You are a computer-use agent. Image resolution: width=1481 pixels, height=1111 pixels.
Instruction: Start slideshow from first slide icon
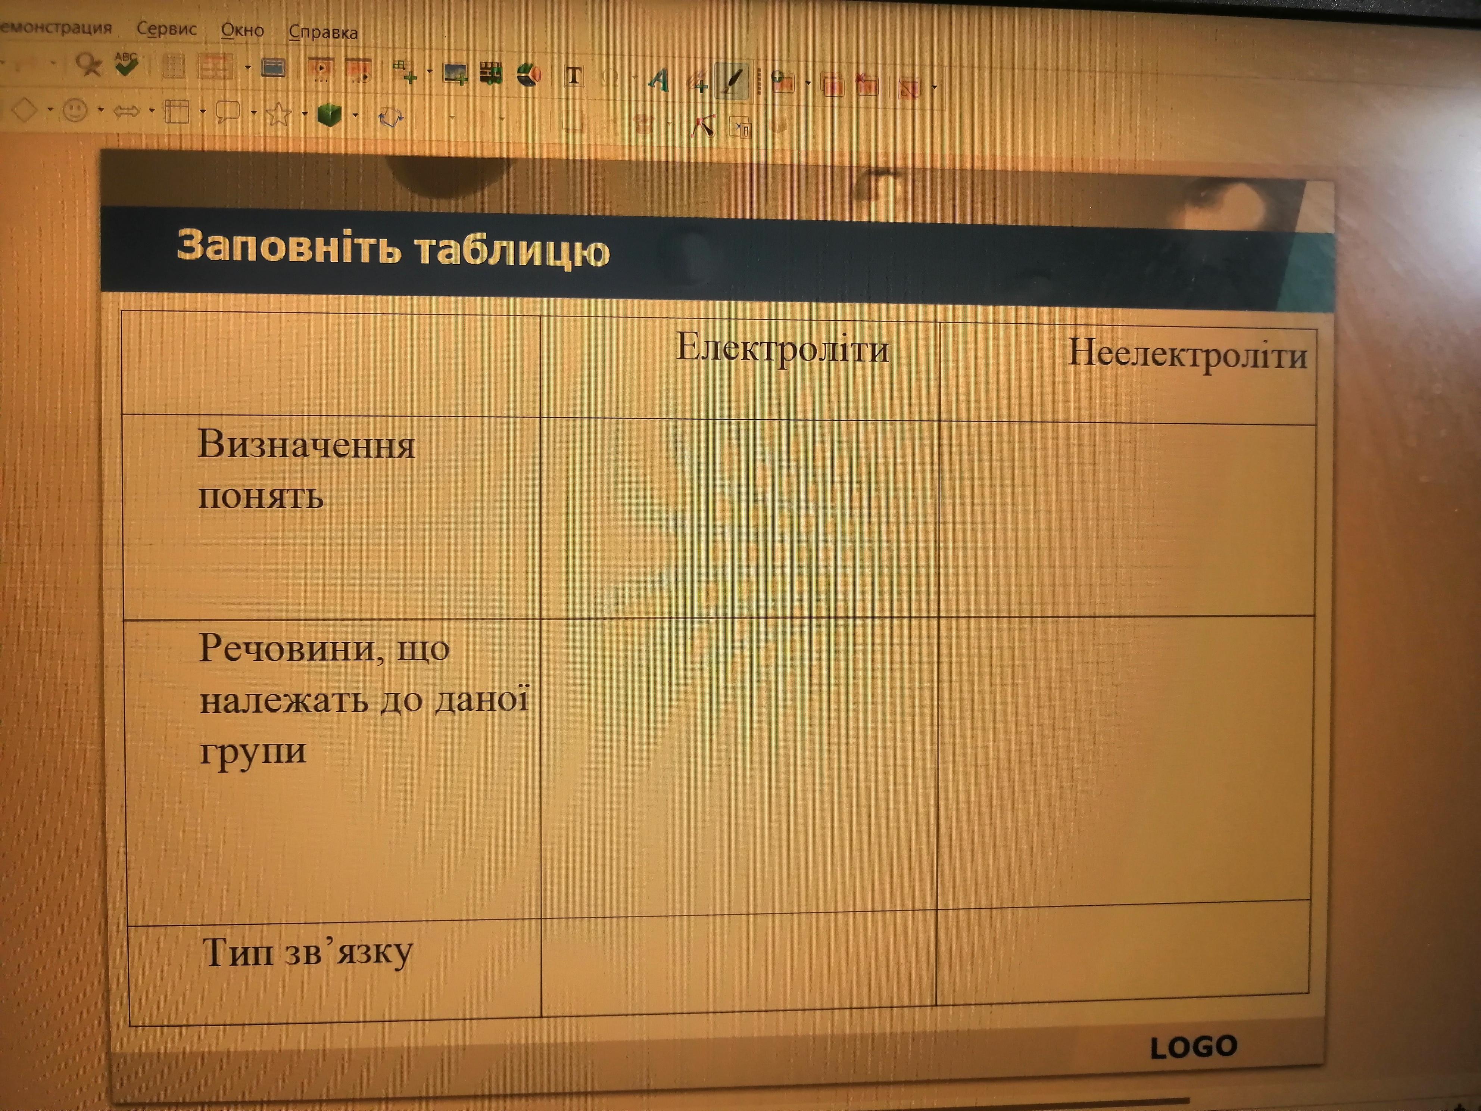point(321,69)
